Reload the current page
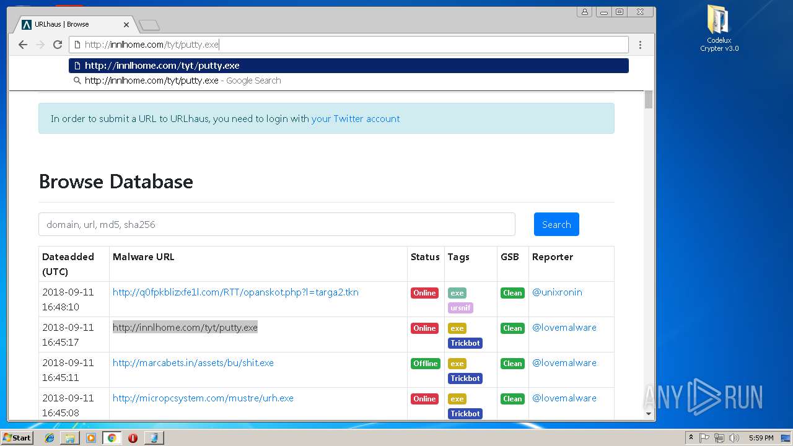 point(58,45)
